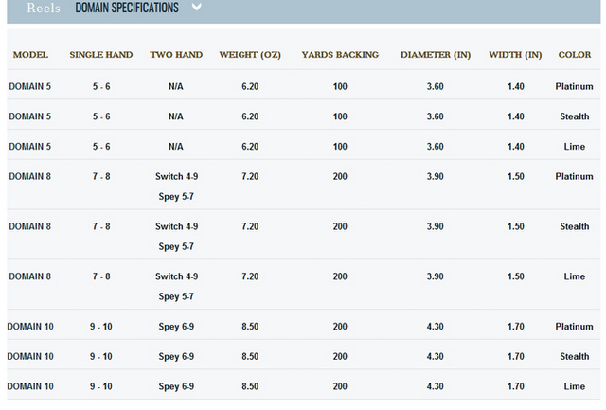This screenshot has height=410, width=606.
Task: Select the Domain 10 Stealth color cell
Action: coord(575,356)
